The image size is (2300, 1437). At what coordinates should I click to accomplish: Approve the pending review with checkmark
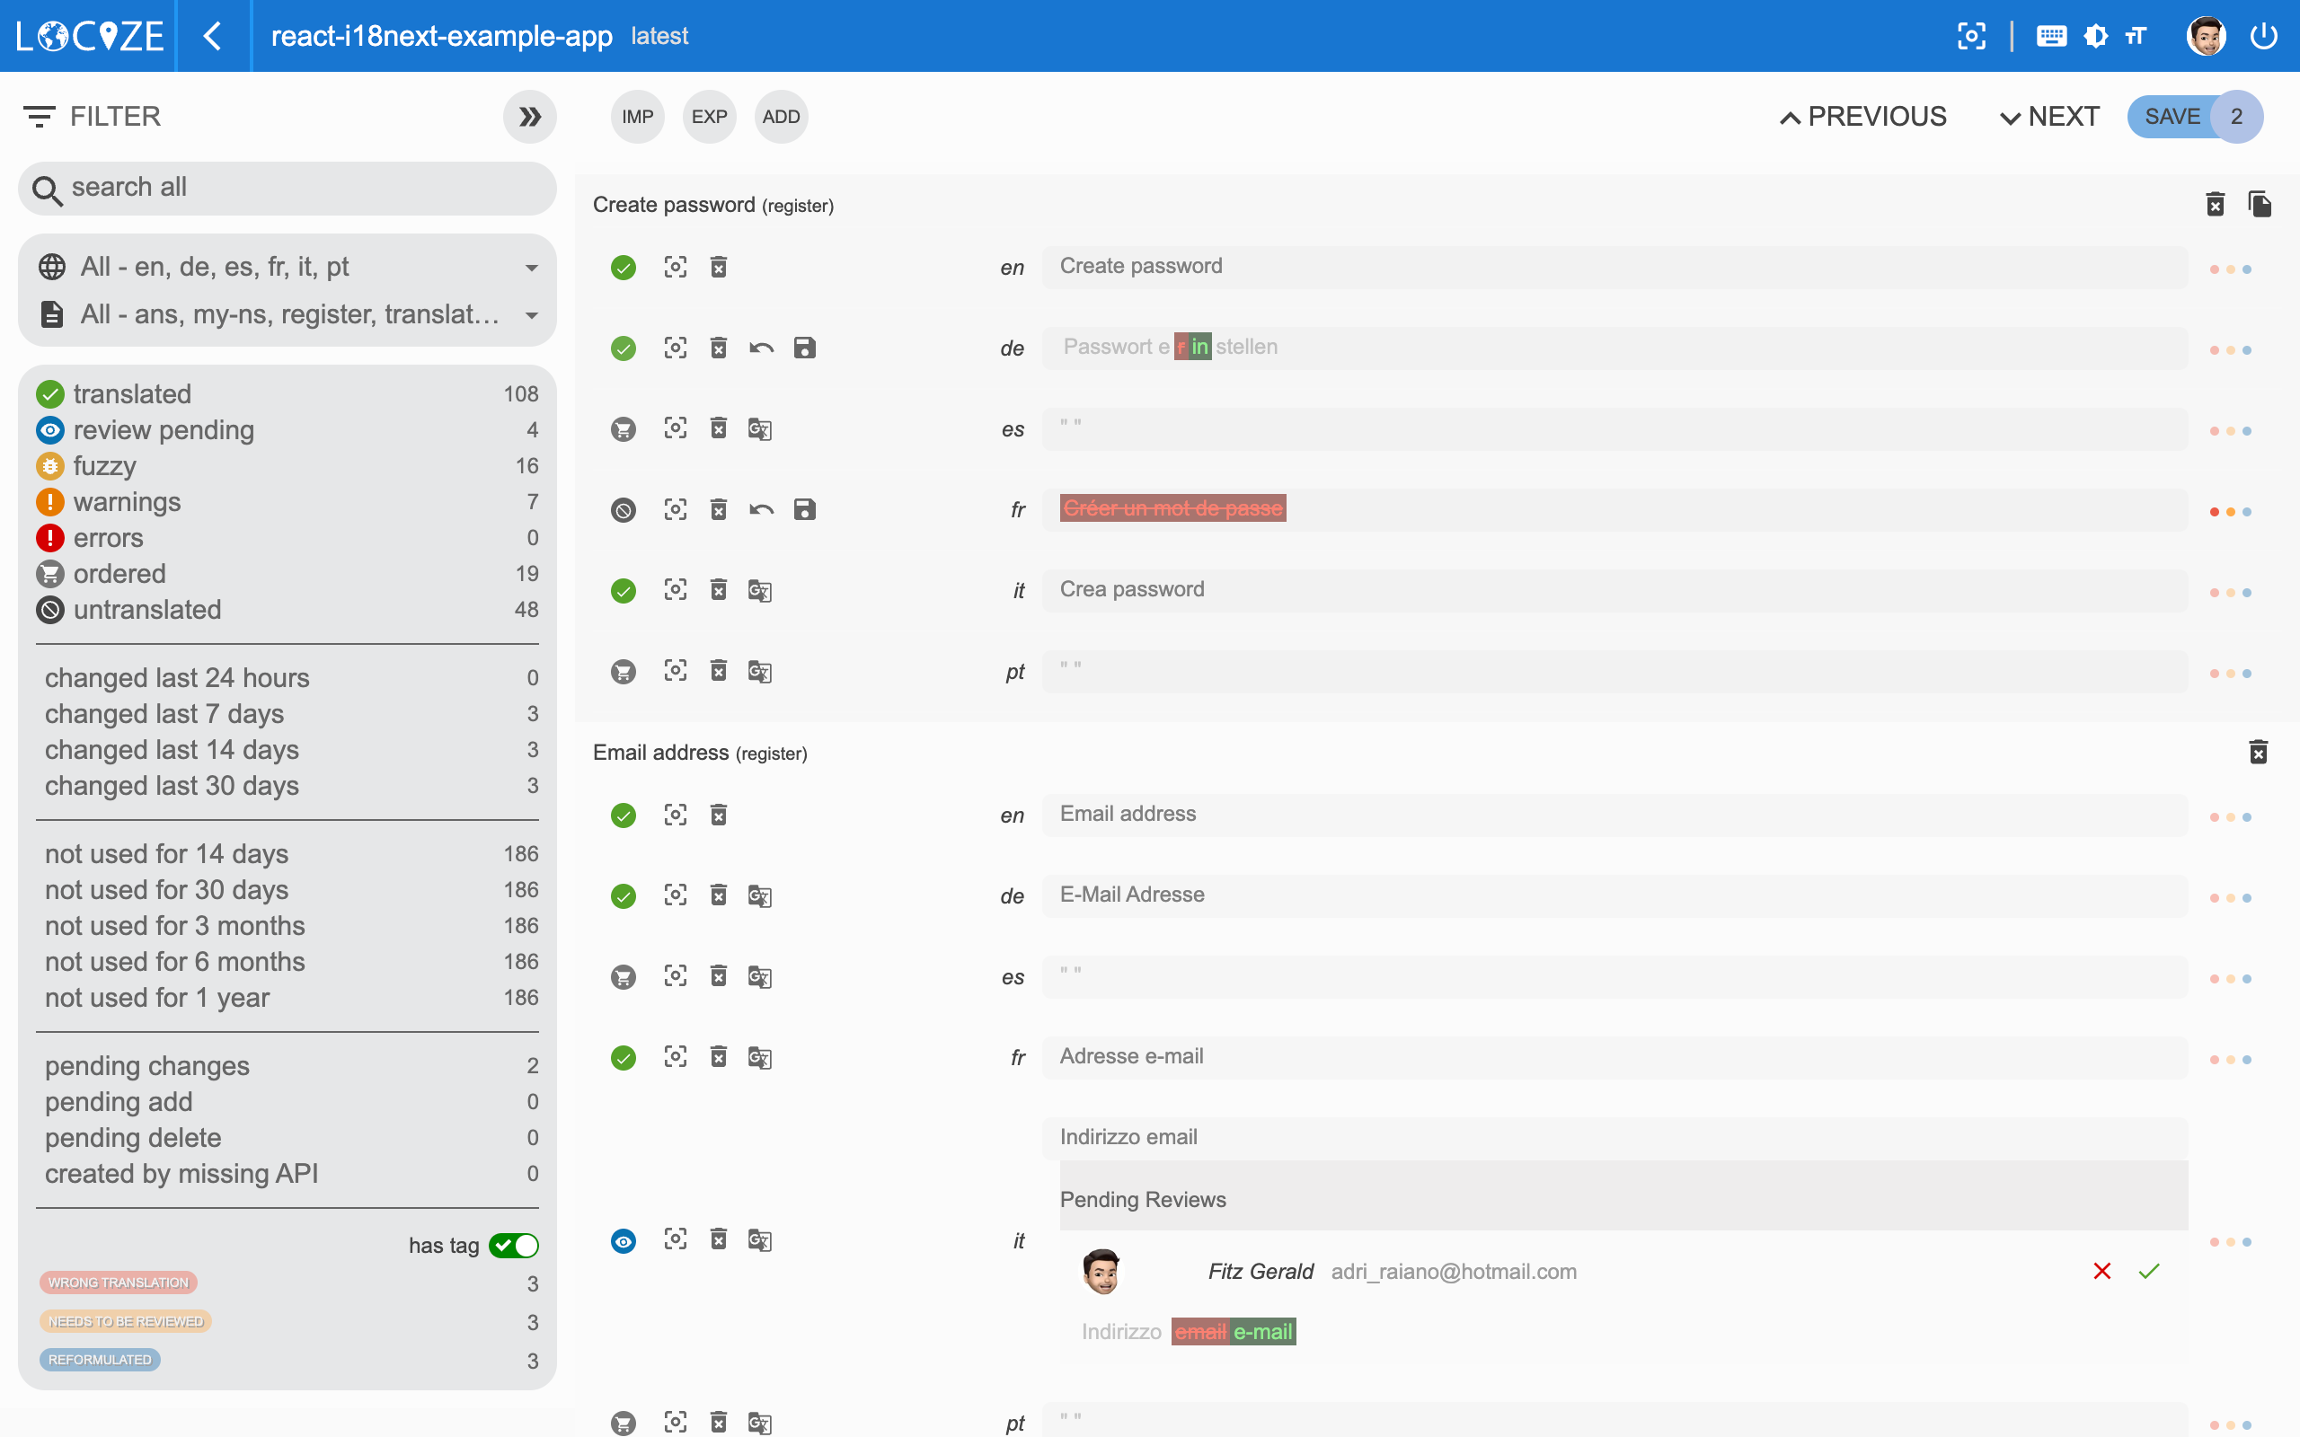(2149, 1271)
